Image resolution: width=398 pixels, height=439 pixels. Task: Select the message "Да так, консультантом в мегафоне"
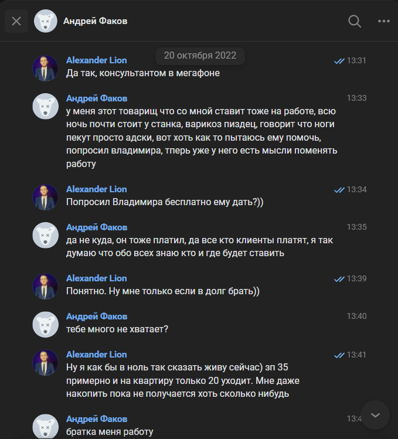(x=142, y=74)
